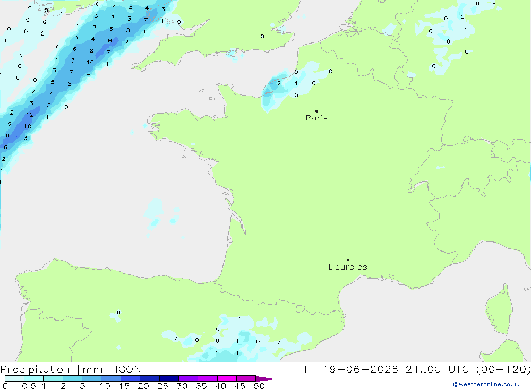
Task: Click the '0.1' legend scale label
Action: [x=9, y=386]
